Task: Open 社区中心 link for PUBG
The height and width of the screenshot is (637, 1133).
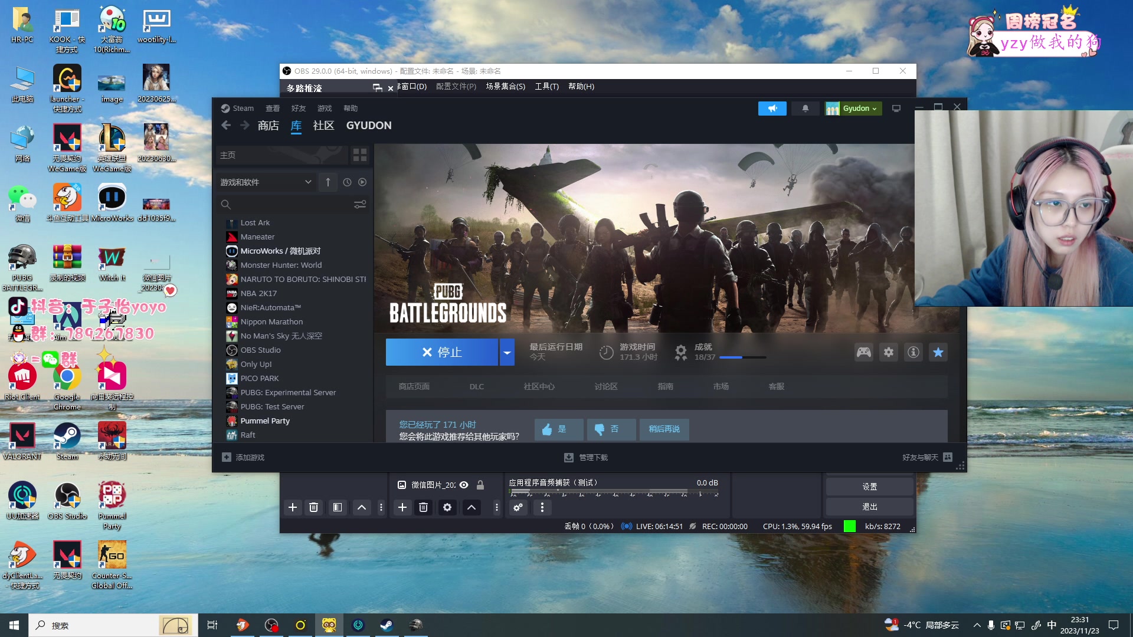Action: pos(539,387)
